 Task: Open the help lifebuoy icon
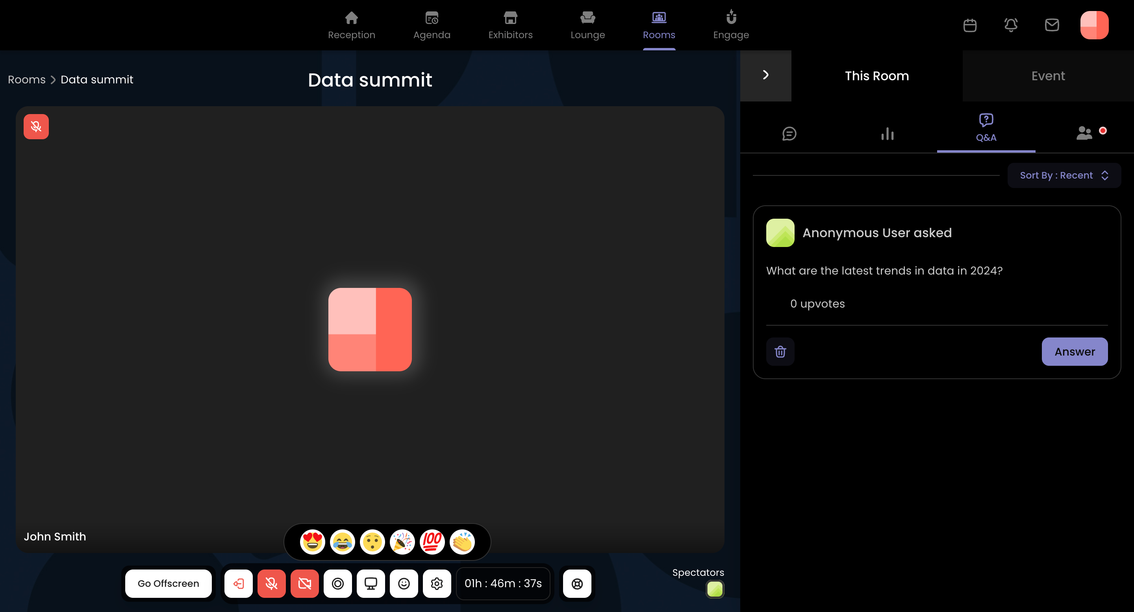pyautogui.click(x=577, y=583)
